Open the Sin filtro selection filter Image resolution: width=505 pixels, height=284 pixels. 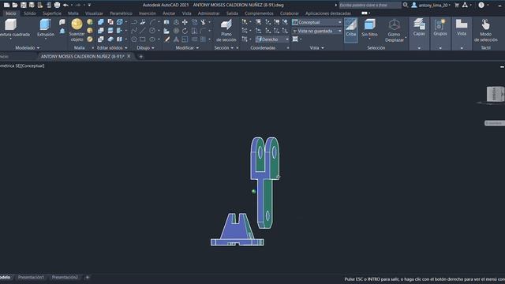pos(369,28)
